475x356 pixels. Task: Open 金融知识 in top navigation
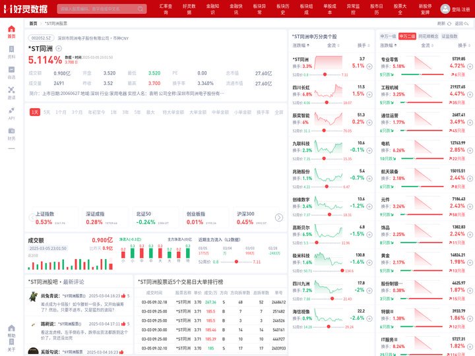coord(212,9)
